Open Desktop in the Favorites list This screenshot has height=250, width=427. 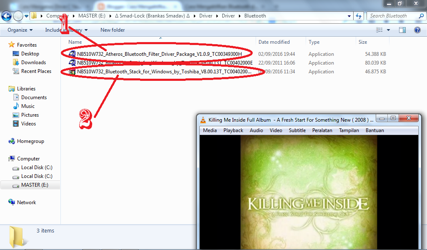(x=30, y=54)
